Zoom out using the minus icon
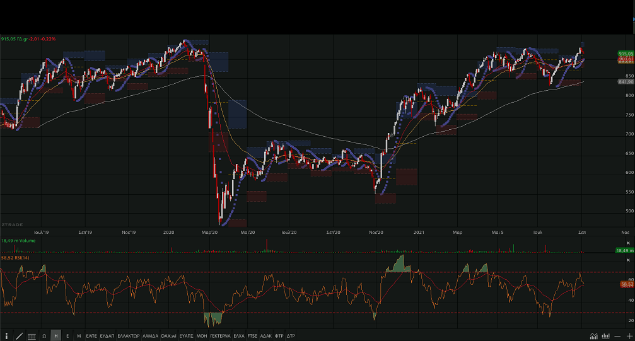 coord(618,336)
